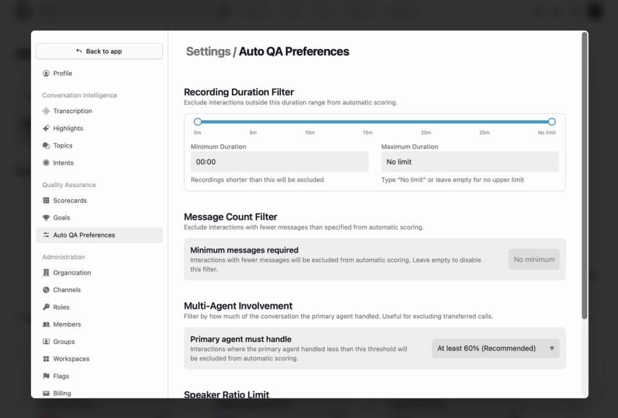This screenshot has height=418, width=618.
Task: Open Highlights via its star icon
Action: (45, 128)
